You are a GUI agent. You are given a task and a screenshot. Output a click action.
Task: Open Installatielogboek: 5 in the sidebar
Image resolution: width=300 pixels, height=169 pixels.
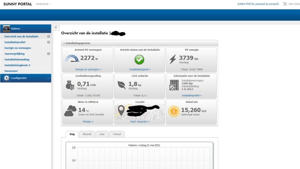(17, 65)
